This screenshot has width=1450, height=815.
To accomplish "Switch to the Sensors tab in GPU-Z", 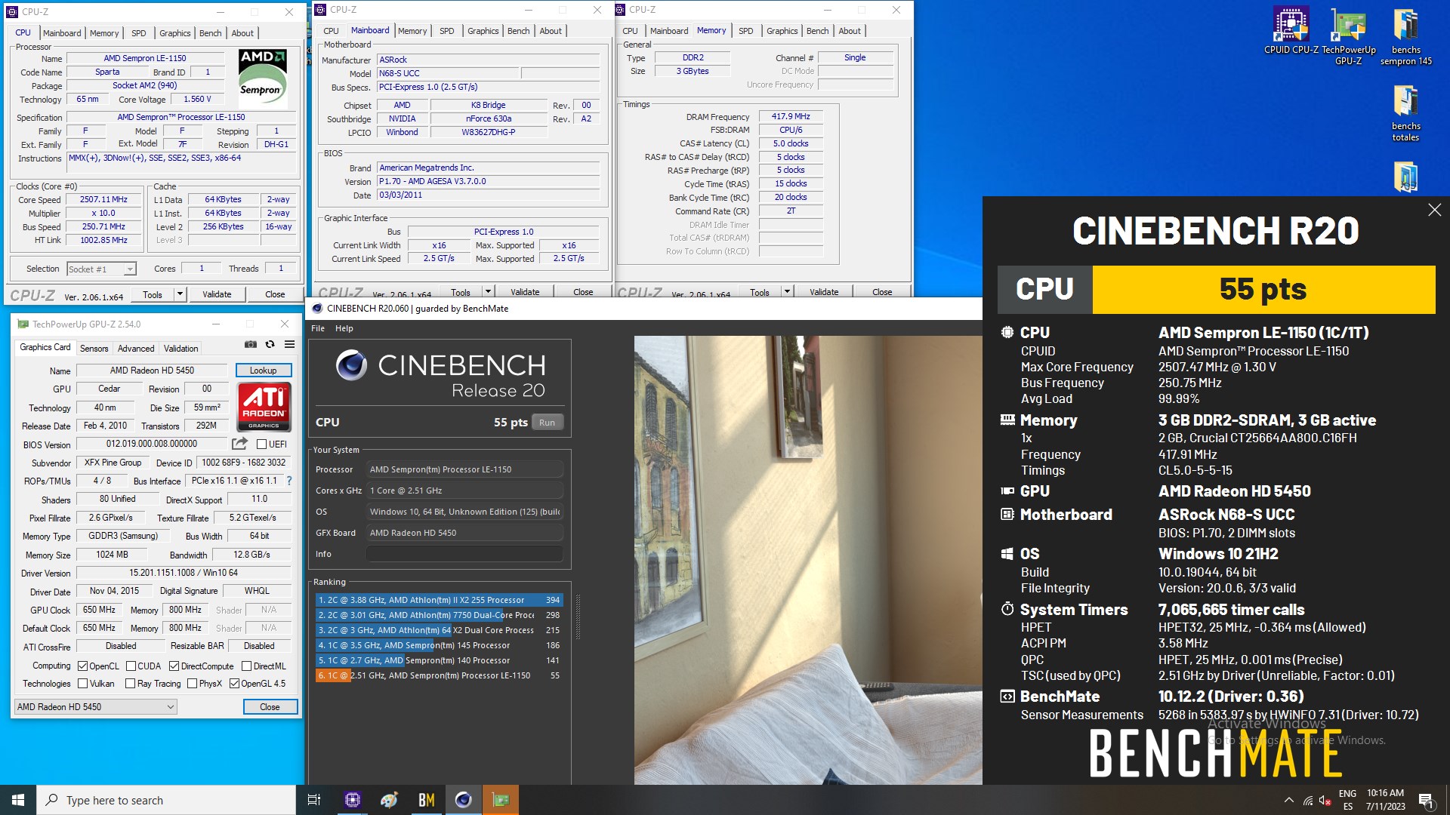I will (94, 349).
